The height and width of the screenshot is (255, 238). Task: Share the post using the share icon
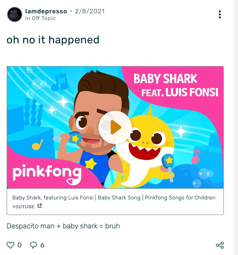[220, 245]
